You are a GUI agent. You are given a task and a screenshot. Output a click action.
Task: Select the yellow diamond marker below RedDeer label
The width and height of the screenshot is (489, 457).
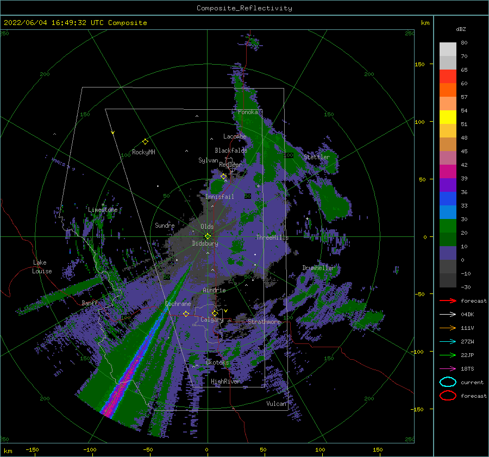pos(223,177)
